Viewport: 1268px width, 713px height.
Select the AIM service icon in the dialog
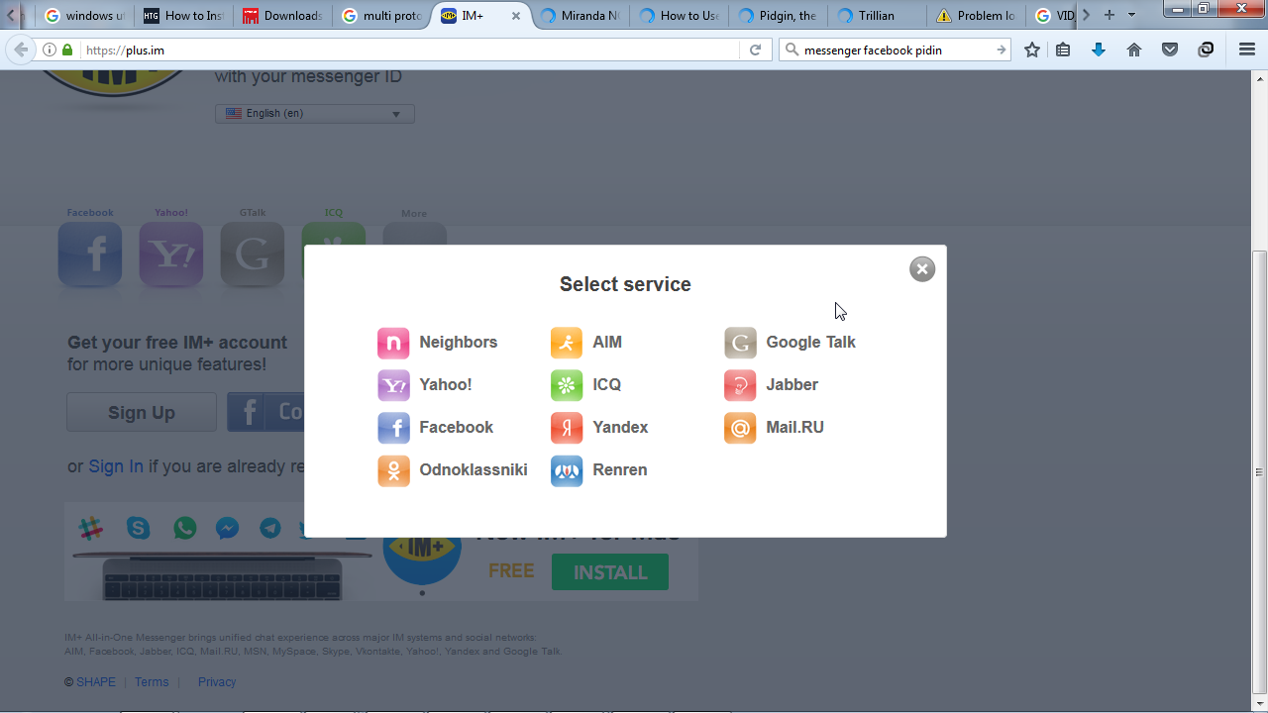567,343
